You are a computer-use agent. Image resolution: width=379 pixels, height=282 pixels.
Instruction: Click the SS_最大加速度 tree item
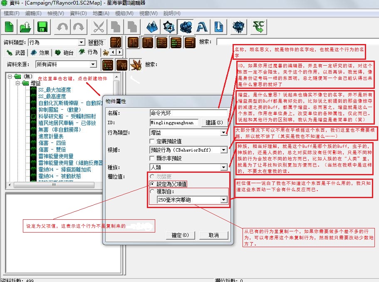coord(54,90)
